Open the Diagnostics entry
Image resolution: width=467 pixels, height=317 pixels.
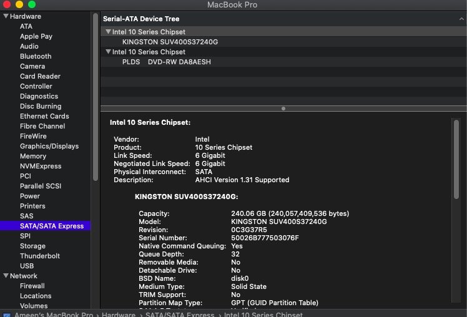coord(39,96)
